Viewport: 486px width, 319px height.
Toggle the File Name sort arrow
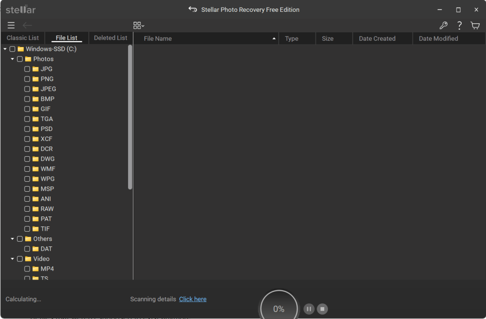click(x=274, y=38)
